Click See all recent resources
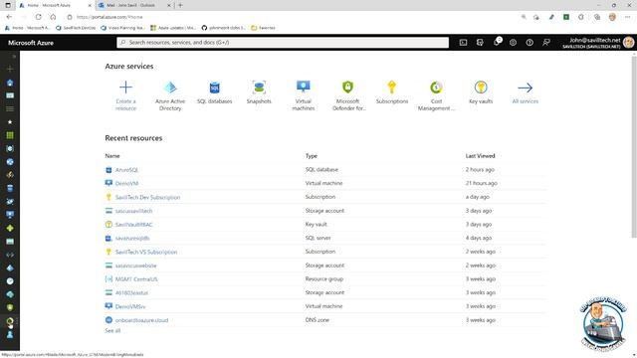637x358 pixels. 112,331
